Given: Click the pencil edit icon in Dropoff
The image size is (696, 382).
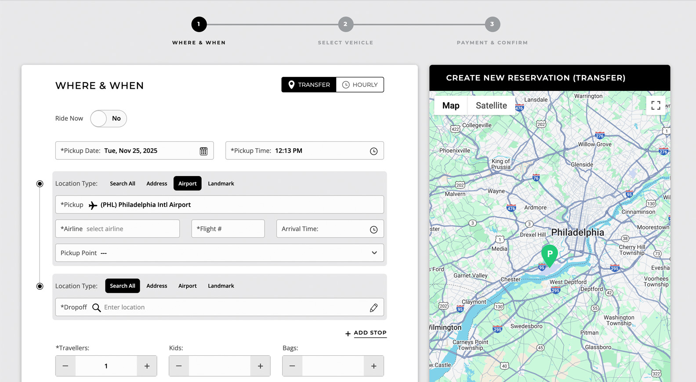Looking at the screenshot, I should point(373,308).
